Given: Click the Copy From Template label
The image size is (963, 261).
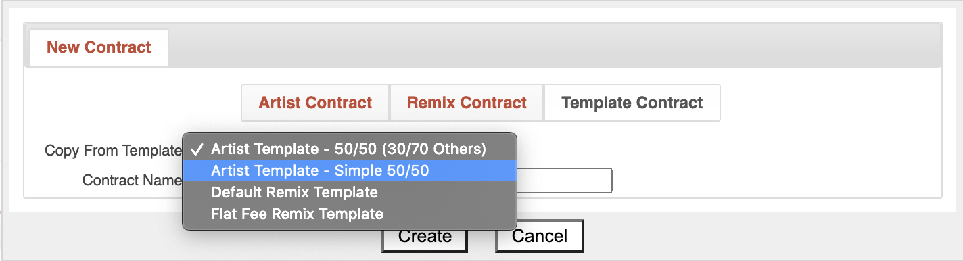Looking at the screenshot, I should 113,150.
